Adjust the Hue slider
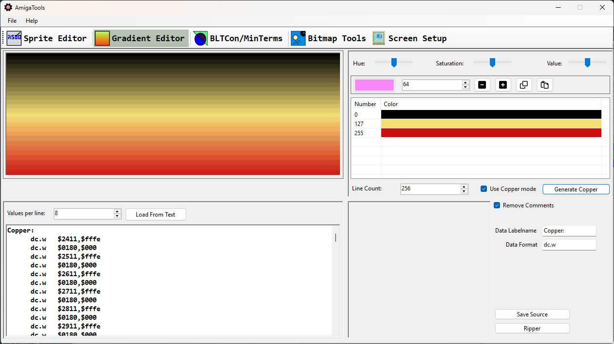614x344 pixels. (394, 63)
